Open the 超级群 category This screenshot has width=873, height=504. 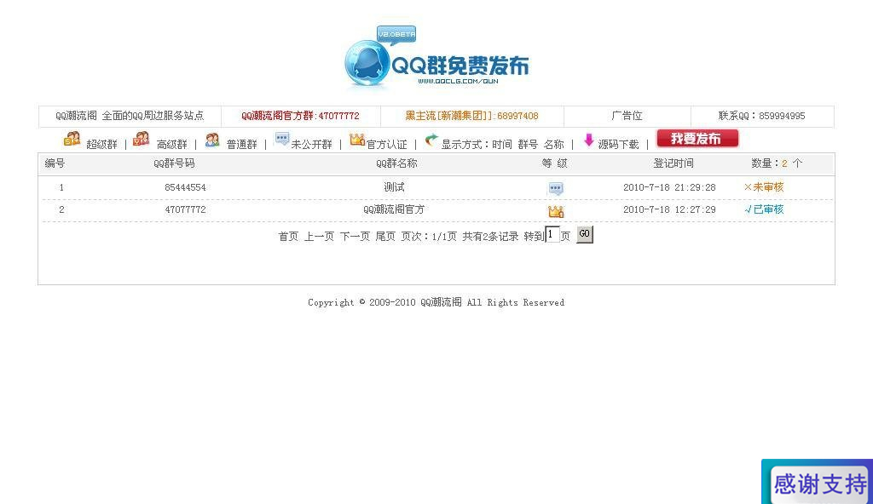pos(102,145)
